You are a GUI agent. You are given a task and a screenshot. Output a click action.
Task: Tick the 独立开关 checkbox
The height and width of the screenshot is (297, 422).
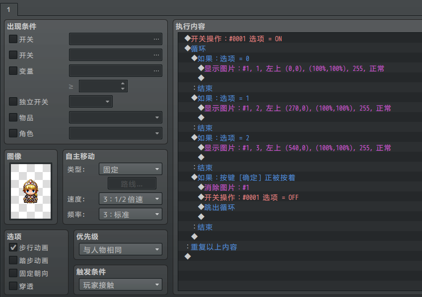pos(13,102)
